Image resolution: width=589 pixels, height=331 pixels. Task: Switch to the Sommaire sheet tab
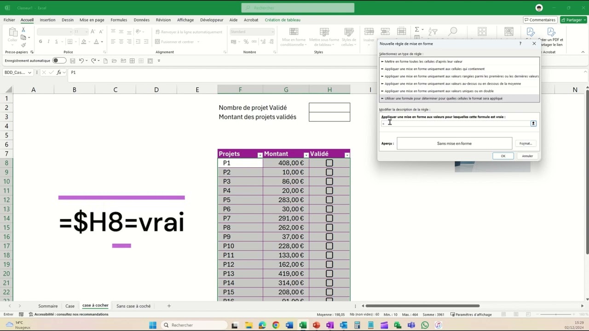(48, 306)
